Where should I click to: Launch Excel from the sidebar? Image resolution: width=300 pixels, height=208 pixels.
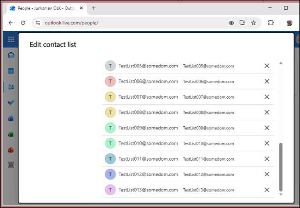[x=11, y=134]
